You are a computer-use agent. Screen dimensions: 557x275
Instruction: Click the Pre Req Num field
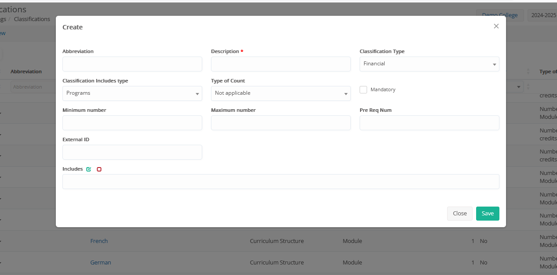429,123
